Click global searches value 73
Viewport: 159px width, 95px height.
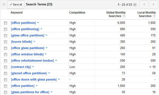[x=123, y=73]
